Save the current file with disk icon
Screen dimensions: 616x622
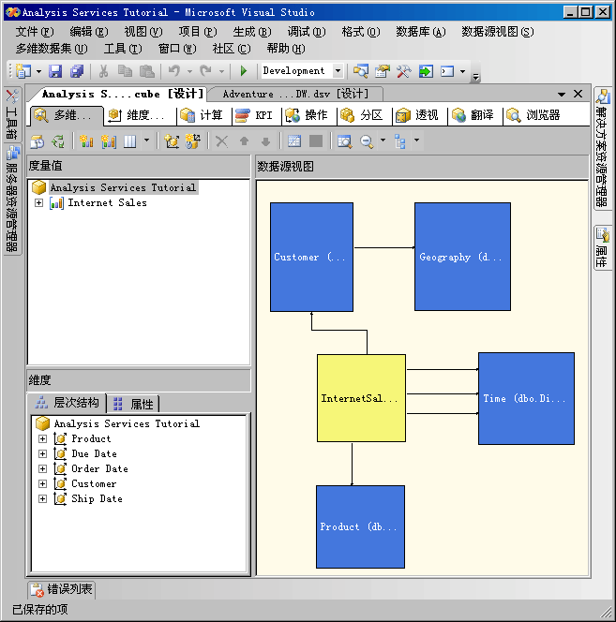(55, 71)
